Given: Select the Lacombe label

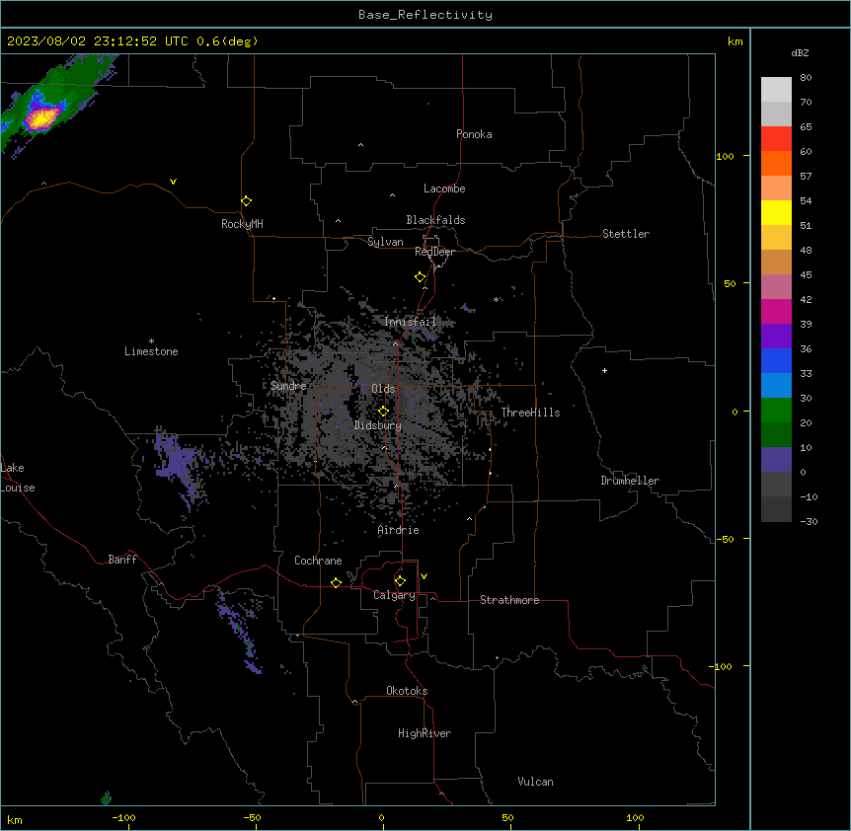Looking at the screenshot, I should pyautogui.click(x=444, y=189).
